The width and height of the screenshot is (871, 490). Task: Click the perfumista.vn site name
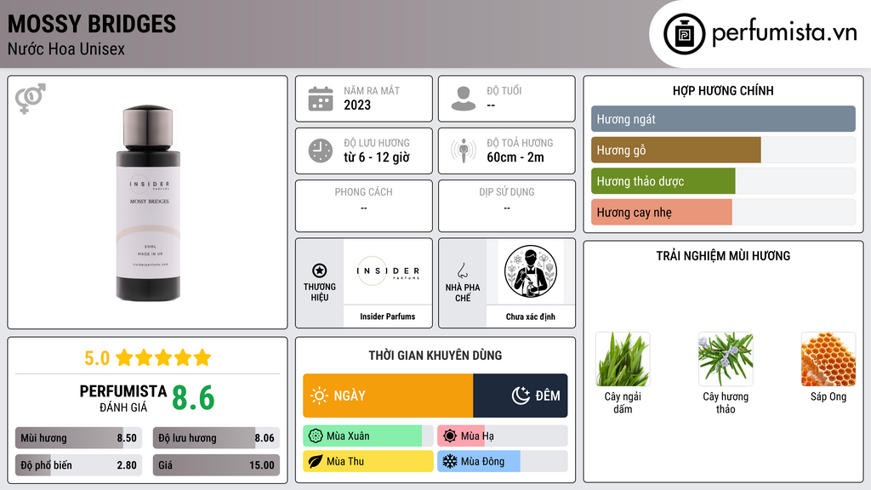point(784,32)
